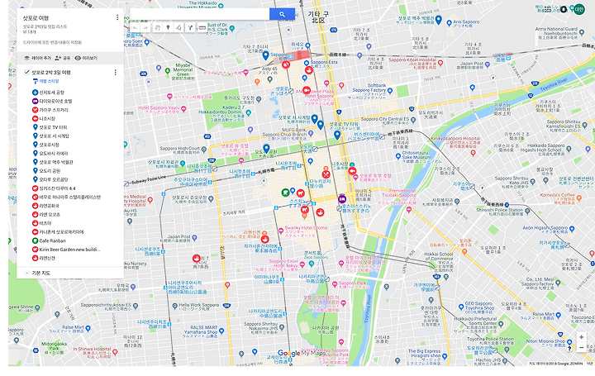Select the Draw a line tool
The image size is (595, 376).
click(178, 28)
